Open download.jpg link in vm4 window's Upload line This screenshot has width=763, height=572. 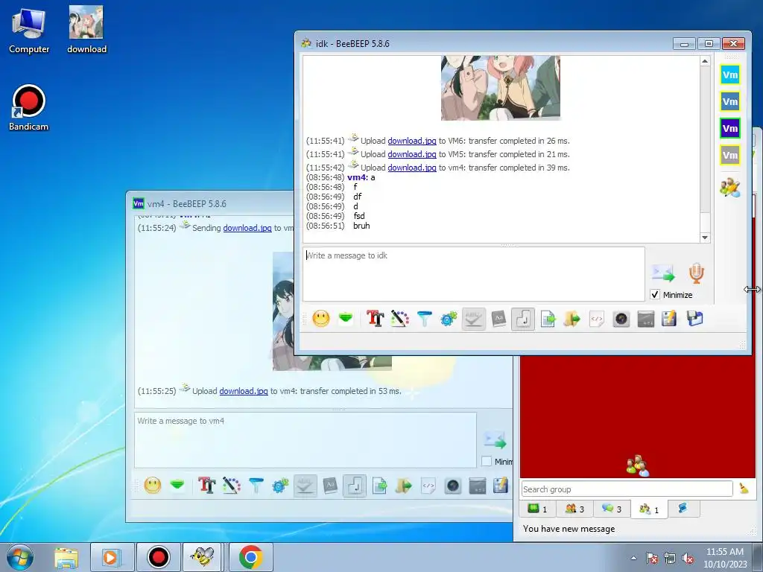click(244, 391)
